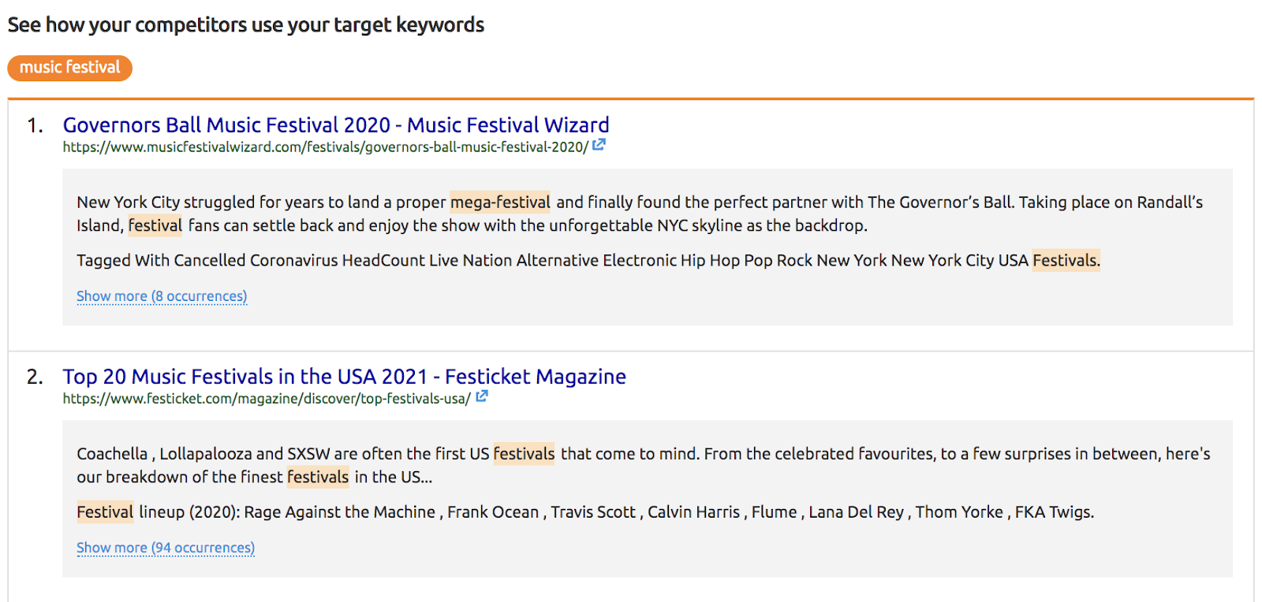The height and width of the screenshot is (602, 1262).
Task: Select the orange 'music festival' keyword tag
Action: [69, 68]
